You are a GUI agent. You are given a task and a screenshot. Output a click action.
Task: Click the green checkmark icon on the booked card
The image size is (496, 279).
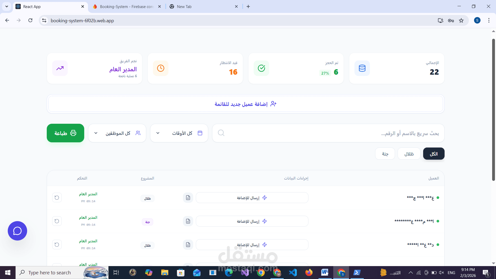coord(261,68)
